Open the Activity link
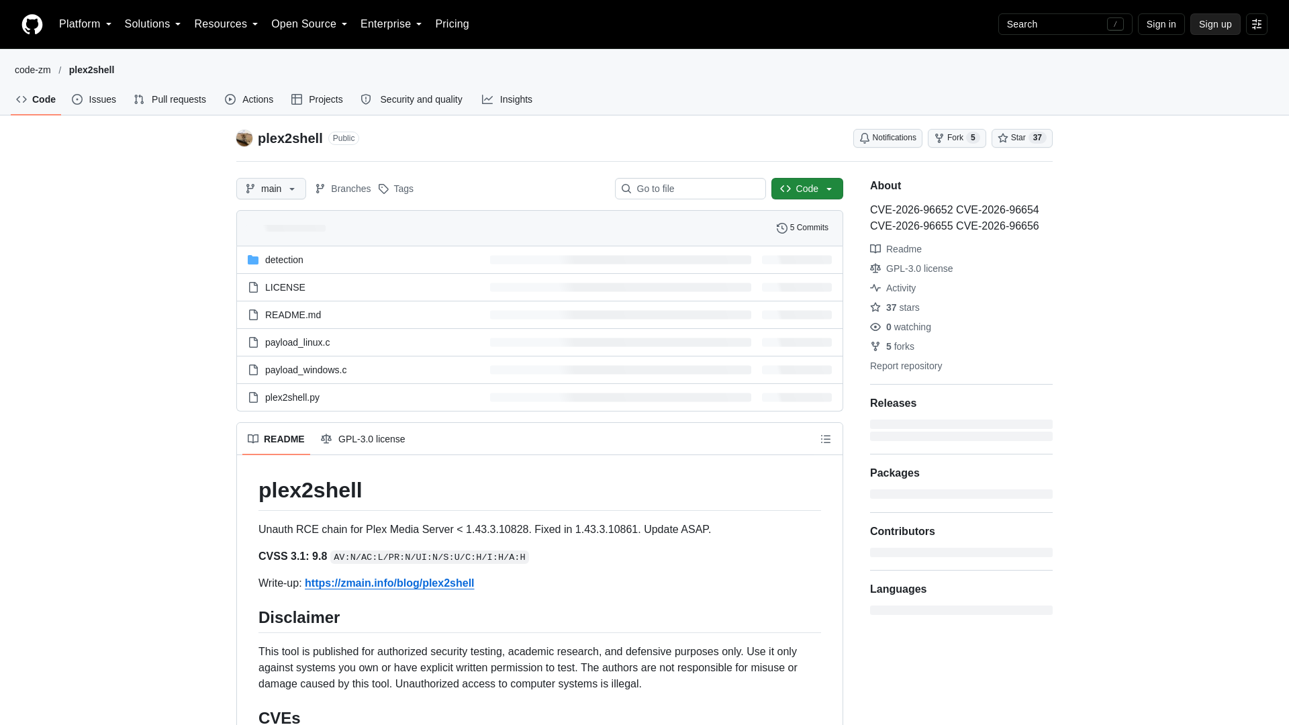Screen dimensions: 1289x725 click(x=893, y=288)
